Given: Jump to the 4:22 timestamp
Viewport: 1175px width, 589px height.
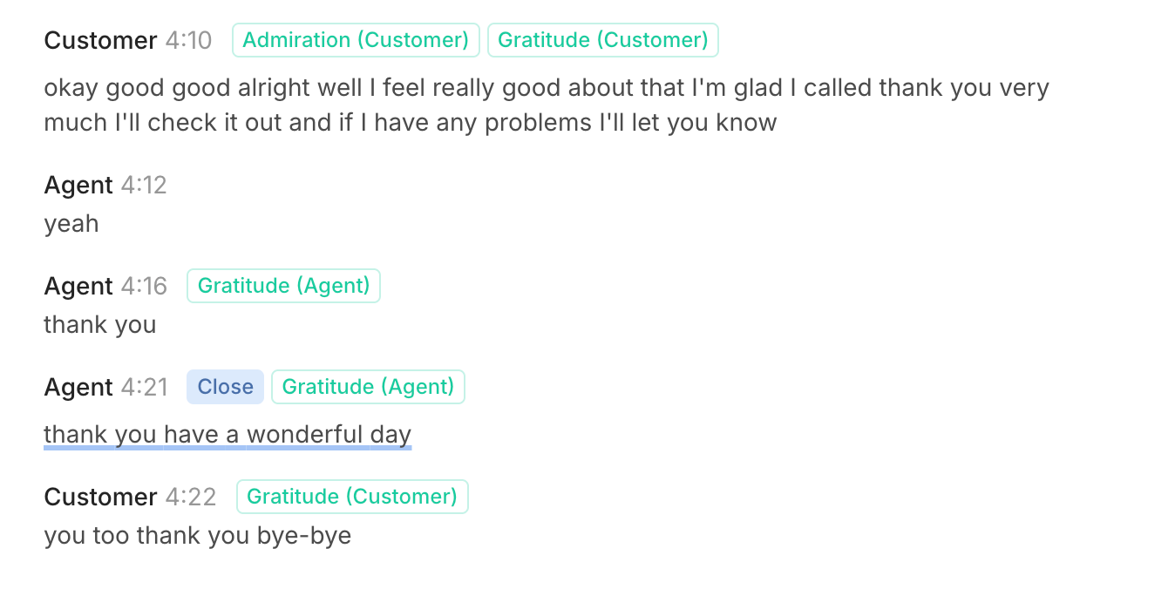Looking at the screenshot, I should [191, 497].
